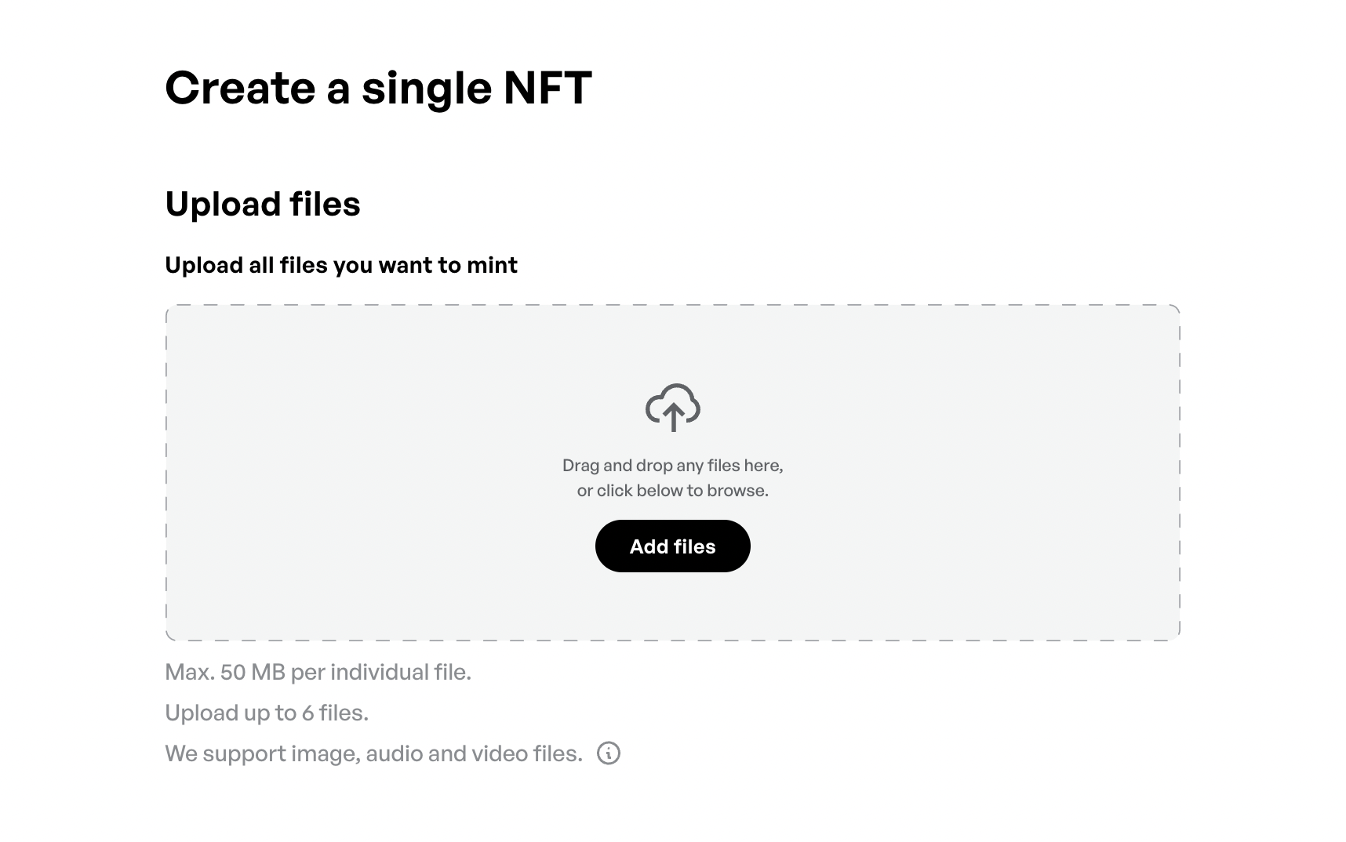Click "Upload all files you want to mint" label

[341, 266]
